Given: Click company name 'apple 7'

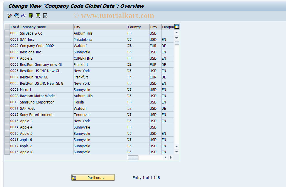Looking at the screenshot, I should coord(26,146).
